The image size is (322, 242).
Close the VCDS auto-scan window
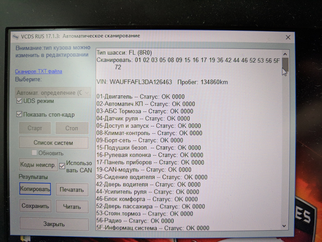click(x=288, y=37)
